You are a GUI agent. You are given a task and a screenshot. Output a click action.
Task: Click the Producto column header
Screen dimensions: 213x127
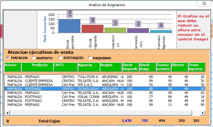[37, 67]
